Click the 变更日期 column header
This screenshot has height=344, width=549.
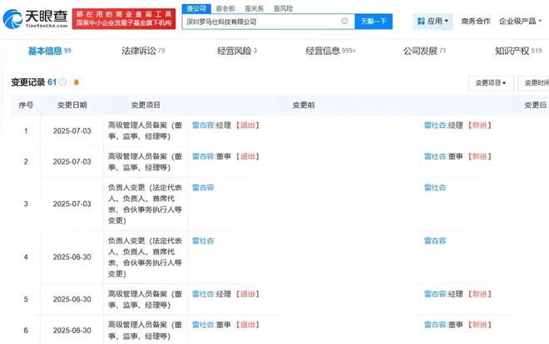pos(72,106)
